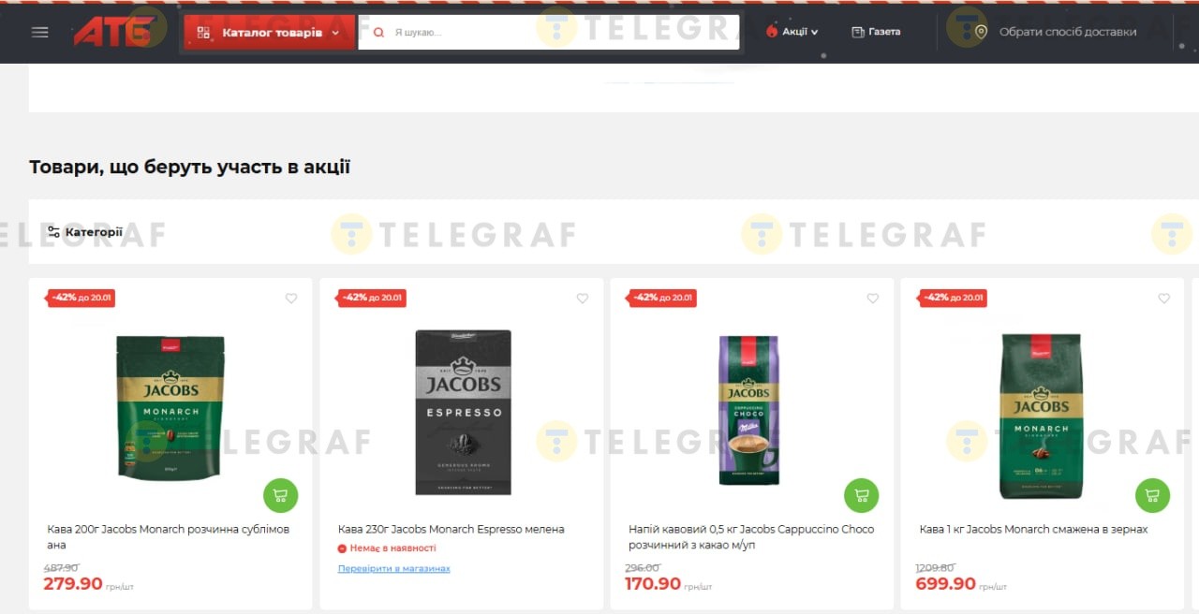
Task: Expand the Акції dropdown menu
Action: (792, 32)
